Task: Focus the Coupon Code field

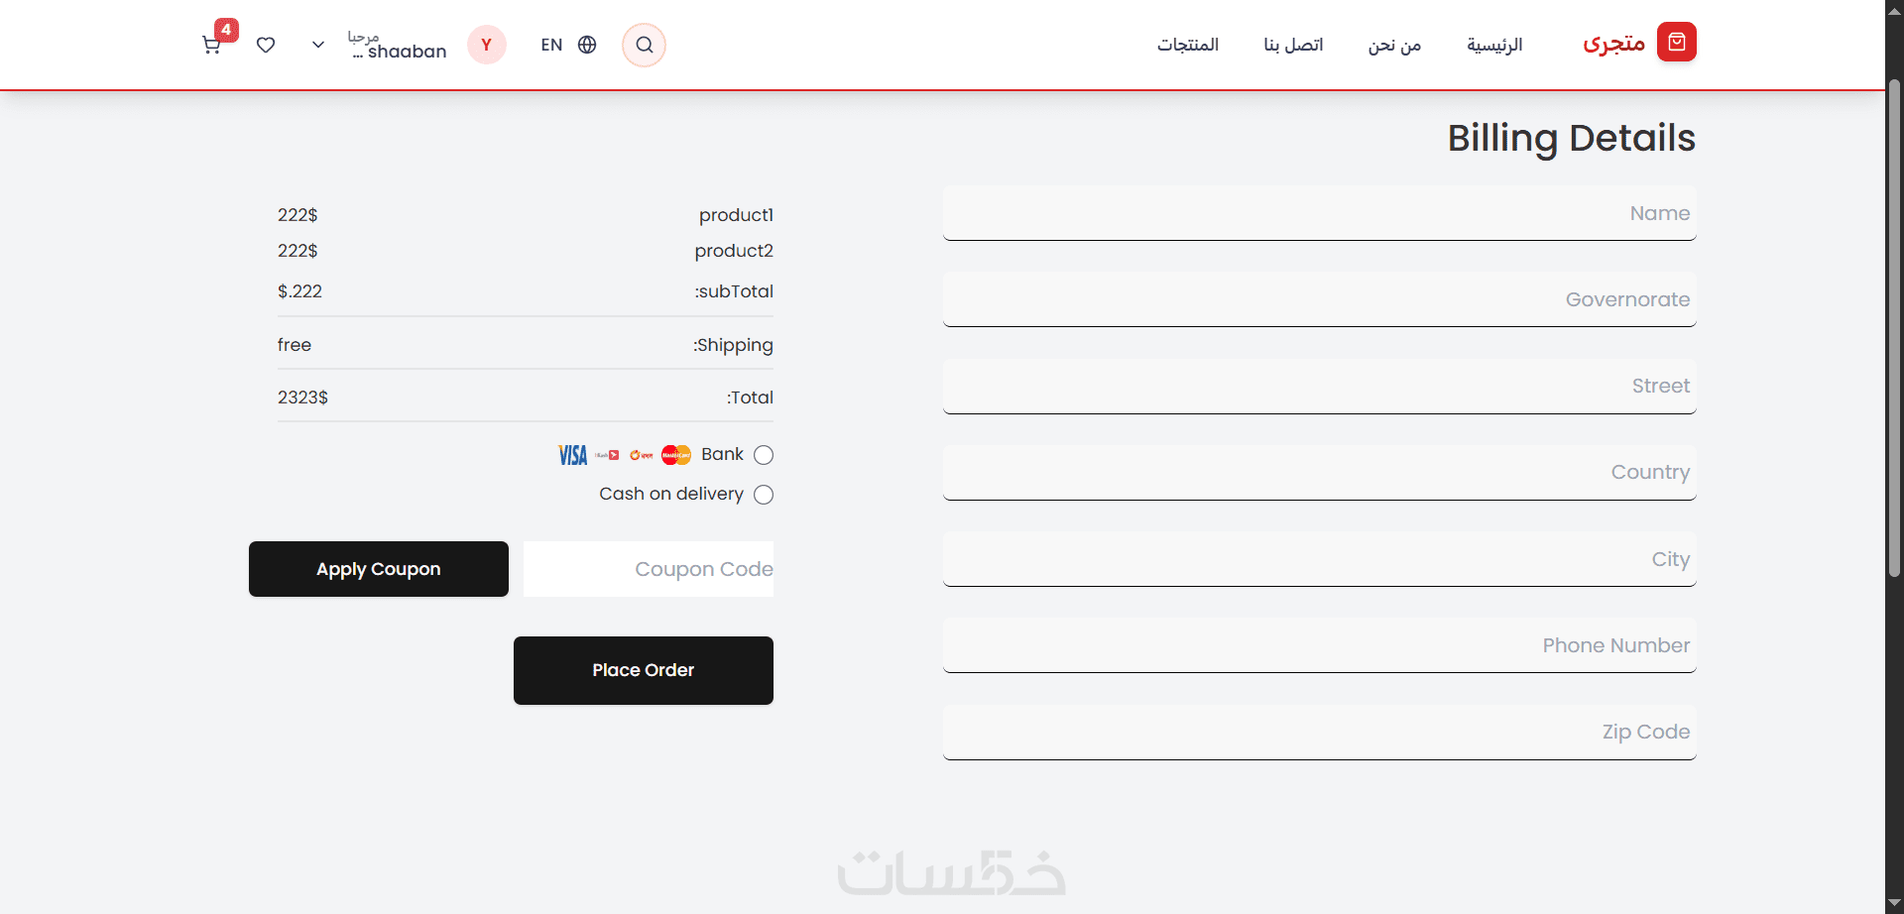Action: pos(649,569)
